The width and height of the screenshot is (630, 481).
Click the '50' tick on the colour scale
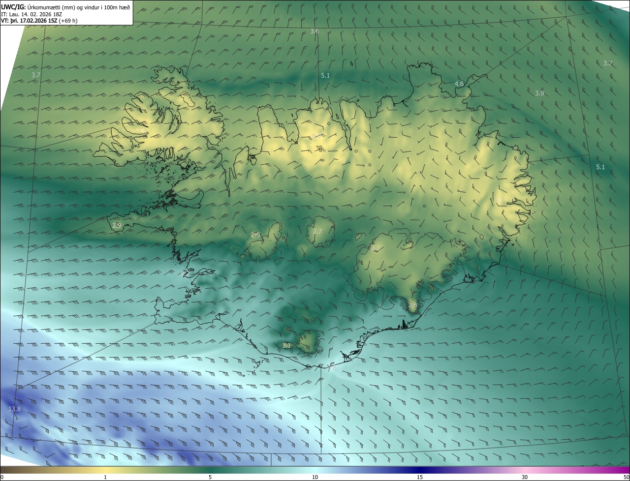coord(626,477)
